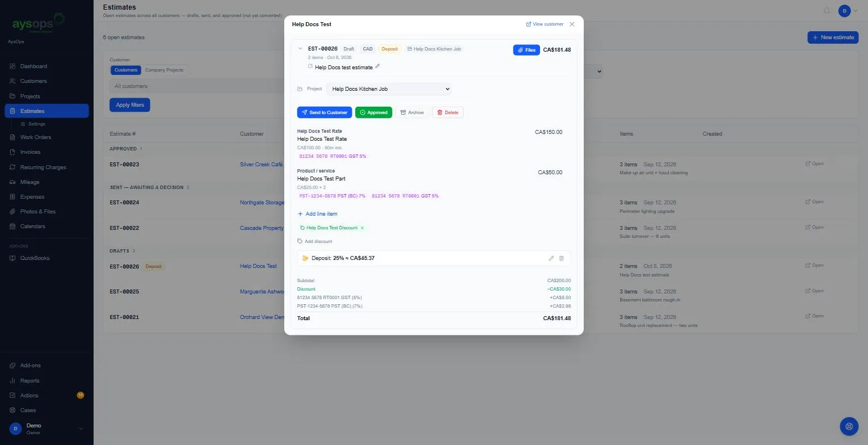Click the Send to Customer button
Image resolution: width=868 pixels, height=445 pixels.
click(325, 112)
